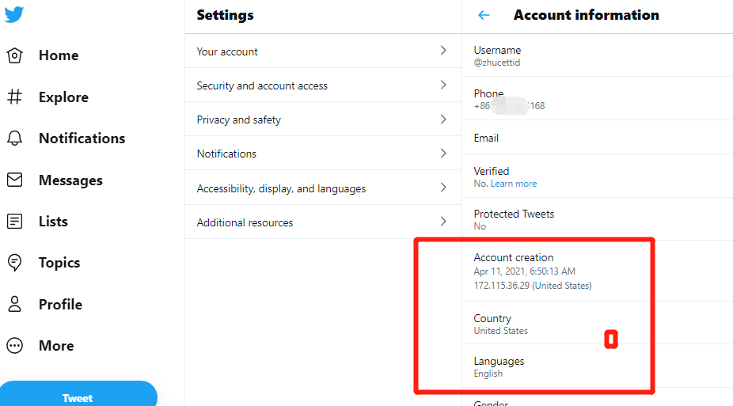
Task: Open Notifications settings entry
Action: (323, 154)
